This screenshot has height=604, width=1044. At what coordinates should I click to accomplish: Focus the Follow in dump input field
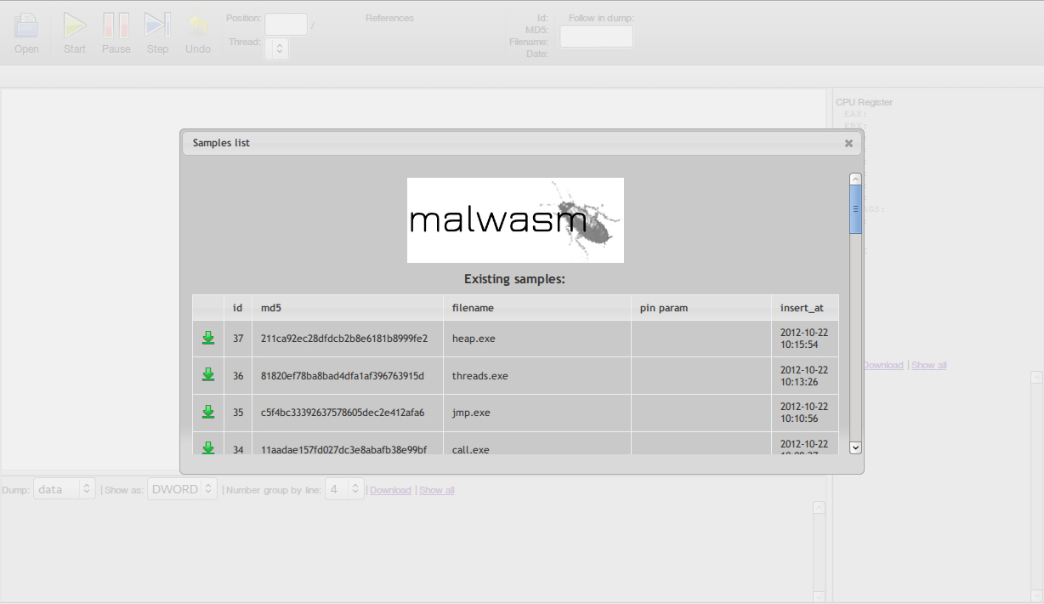pos(596,37)
